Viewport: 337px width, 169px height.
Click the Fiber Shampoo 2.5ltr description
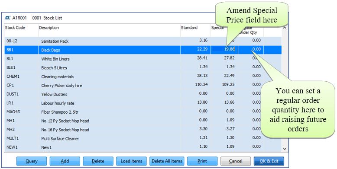60,112
